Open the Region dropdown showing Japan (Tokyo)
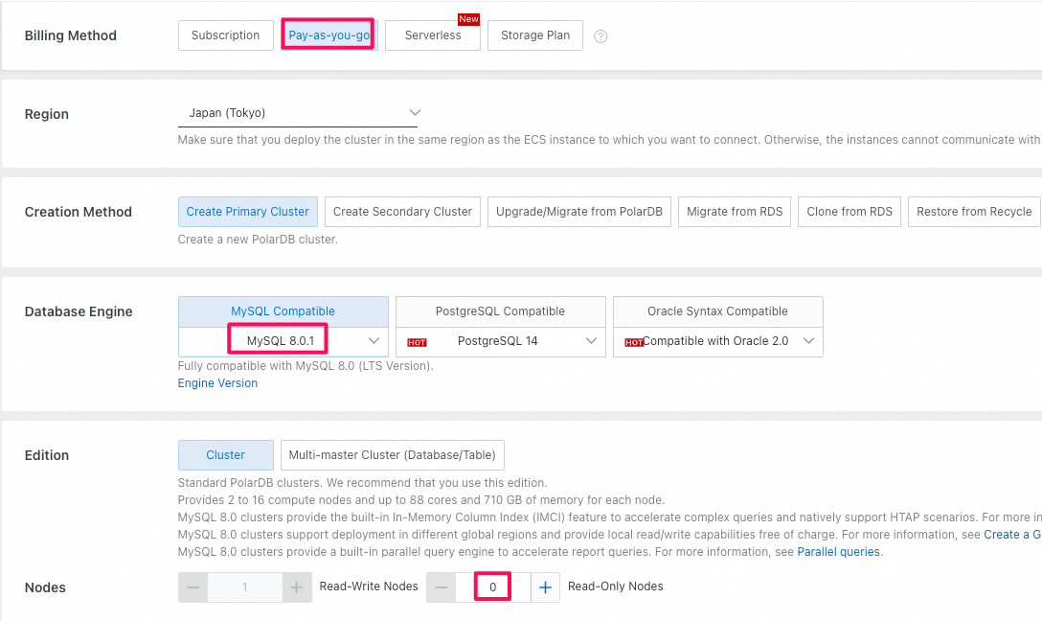The width and height of the screenshot is (1042, 621). pyautogui.click(x=298, y=113)
